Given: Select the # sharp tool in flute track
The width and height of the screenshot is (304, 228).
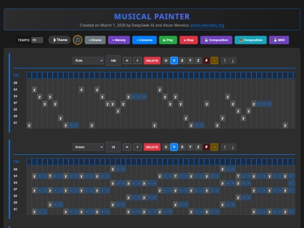Looking at the screenshot, I should [x=206, y=61].
